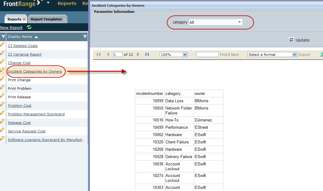Click the green refresh icon beside New Report

pyautogui.click(x=29, y=27)
